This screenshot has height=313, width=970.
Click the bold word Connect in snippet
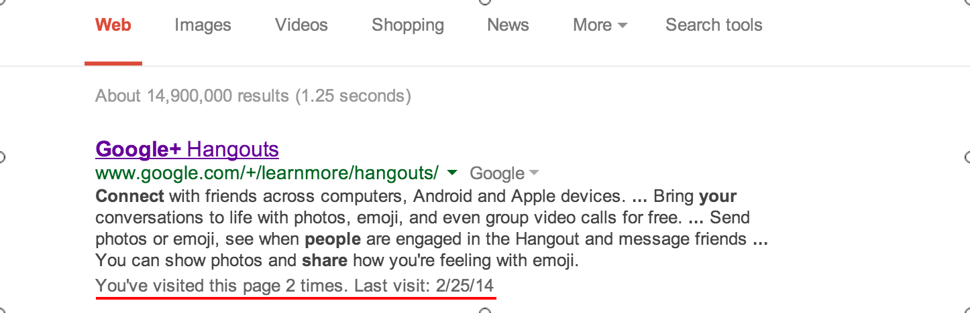129,197
